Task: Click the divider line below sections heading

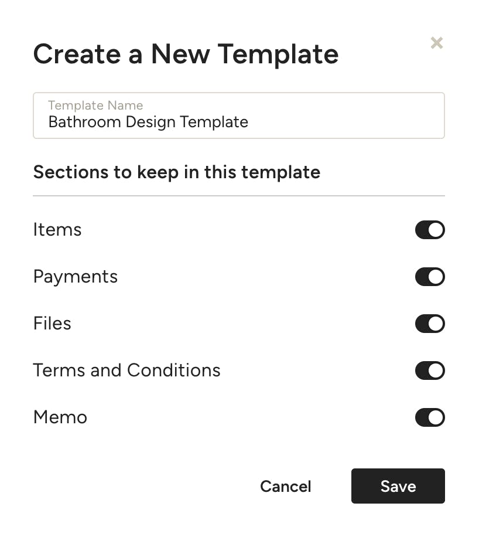Action: [x=239, y=195]
